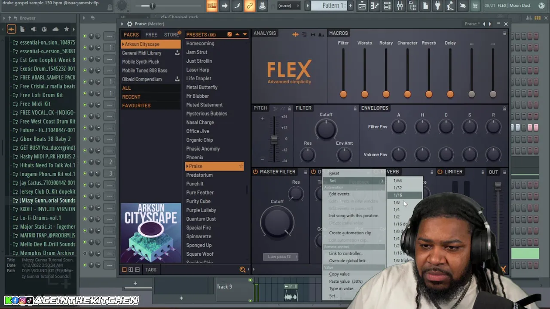
Task: Click the Reverb macro slider handle
Action: point(429,94)
